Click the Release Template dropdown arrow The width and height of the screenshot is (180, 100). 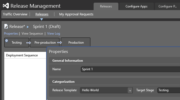pos(130,90)
